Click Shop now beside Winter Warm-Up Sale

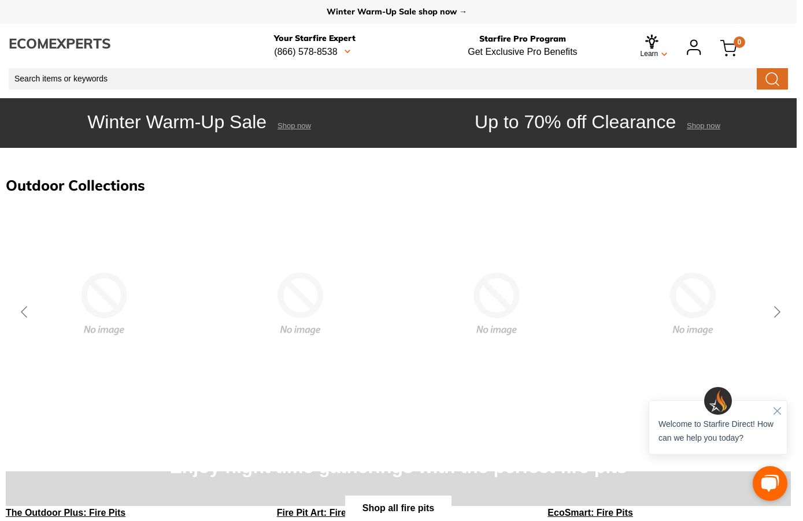coord(294,126)
